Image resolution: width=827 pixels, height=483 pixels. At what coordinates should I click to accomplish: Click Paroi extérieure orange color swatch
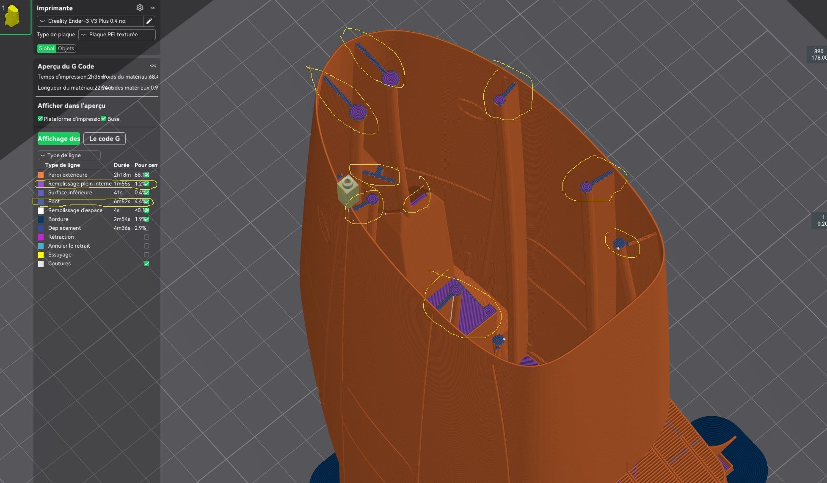41,175
